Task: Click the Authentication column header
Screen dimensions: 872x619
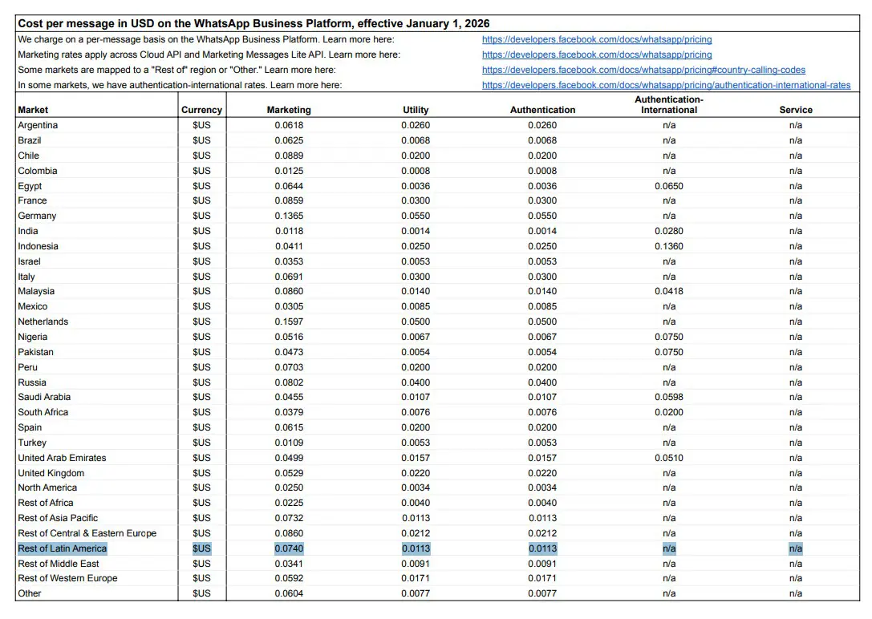Action: click(542, 110)
